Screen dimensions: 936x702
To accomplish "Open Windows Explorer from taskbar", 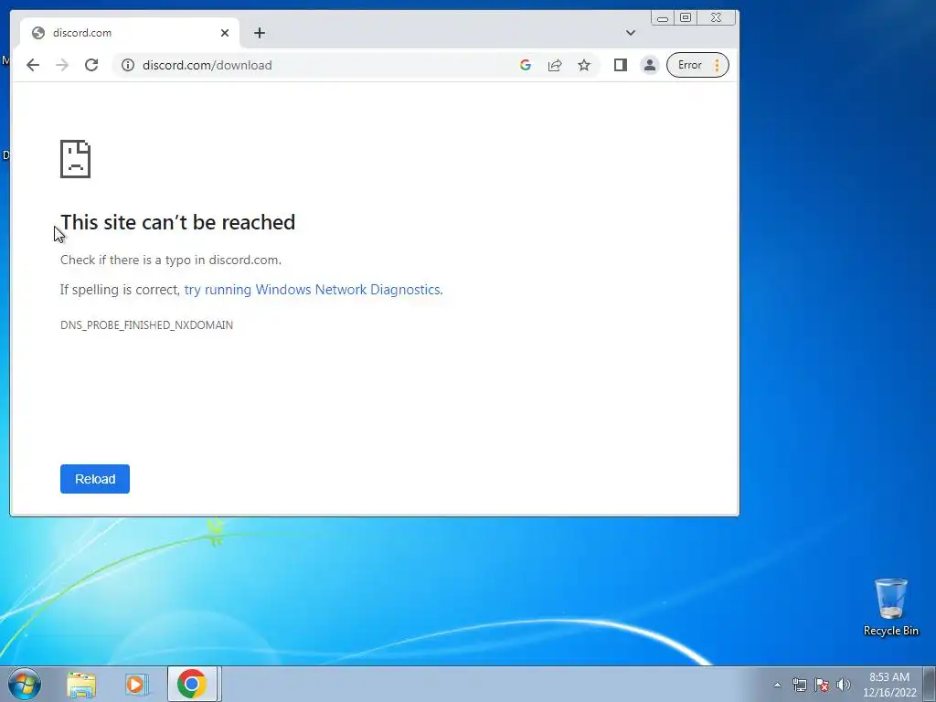I will click(81, 684).
